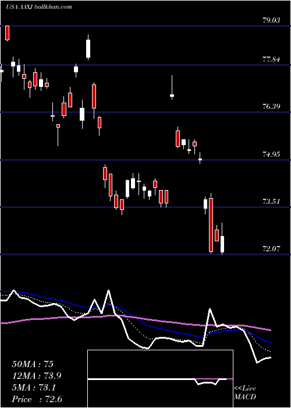Click the Price : 72.6 readout
291x408 pixels.
click(x=37, y=399)
